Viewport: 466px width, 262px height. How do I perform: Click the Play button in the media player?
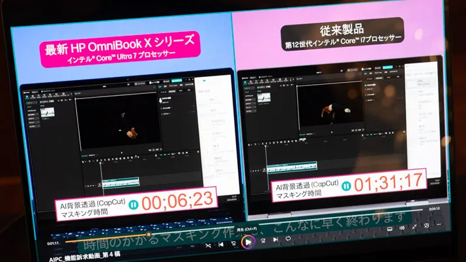[x=248, y=242]
